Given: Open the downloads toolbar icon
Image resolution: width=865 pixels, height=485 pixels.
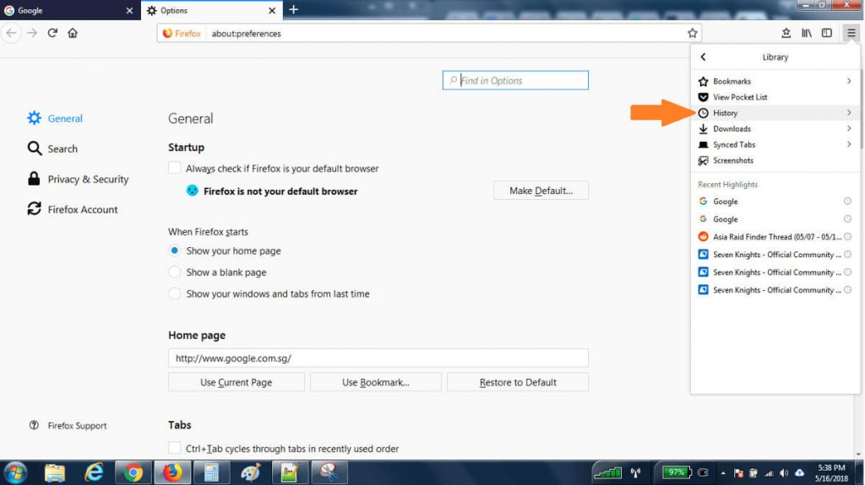Looking at the screenshot, I should click(x=786, y=33).
